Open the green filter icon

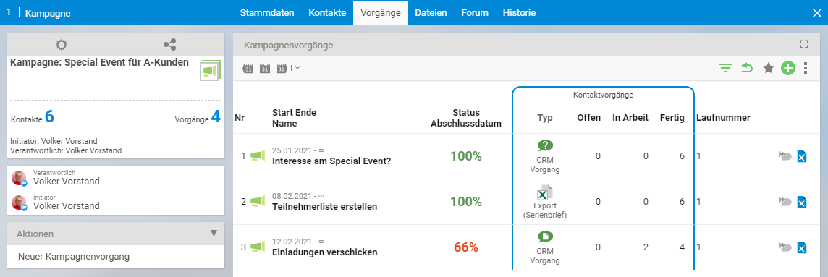725,68
